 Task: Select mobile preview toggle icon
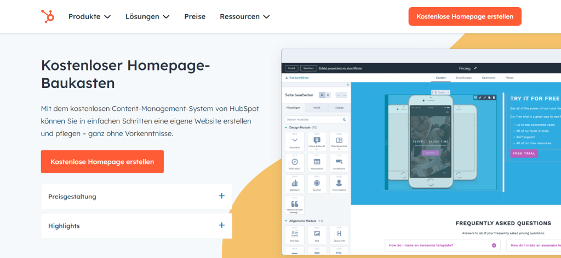click(x=328, y=95)
